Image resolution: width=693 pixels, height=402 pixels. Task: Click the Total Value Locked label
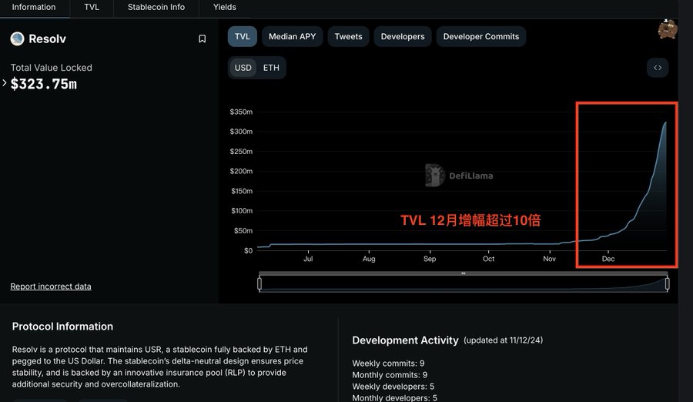click(x=52, y=68)
